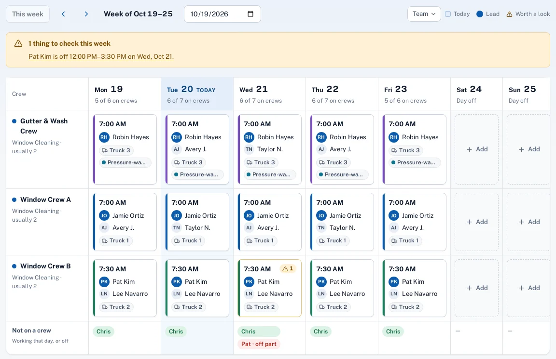This screenshot has height=359, width=556.
Task: Go to previous week with left chevron
Action: (63, 14)
